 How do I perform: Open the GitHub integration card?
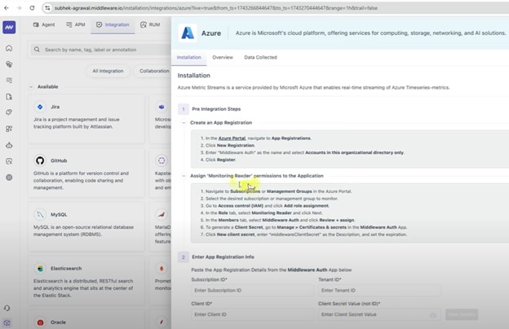[86, 173]
